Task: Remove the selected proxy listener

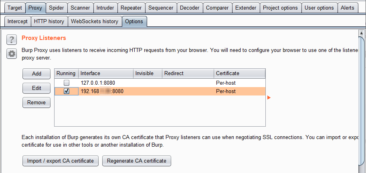Action: coord(36,103)
